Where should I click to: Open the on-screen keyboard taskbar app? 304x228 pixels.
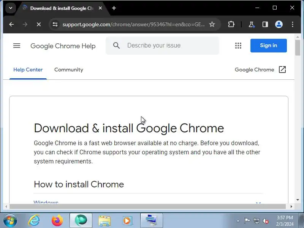click(152, 220)
